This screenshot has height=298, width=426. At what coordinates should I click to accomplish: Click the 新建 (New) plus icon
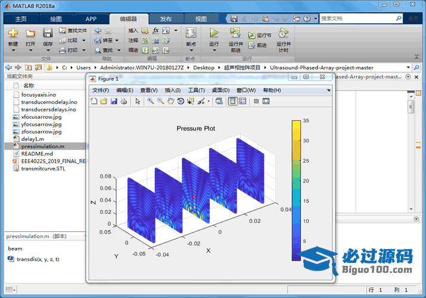pyautogui.click(x=13, y=33)
